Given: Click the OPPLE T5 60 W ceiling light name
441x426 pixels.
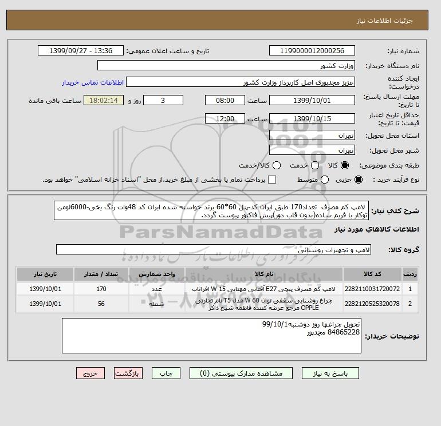Looking at the screenshot, I should click(263, 304).
